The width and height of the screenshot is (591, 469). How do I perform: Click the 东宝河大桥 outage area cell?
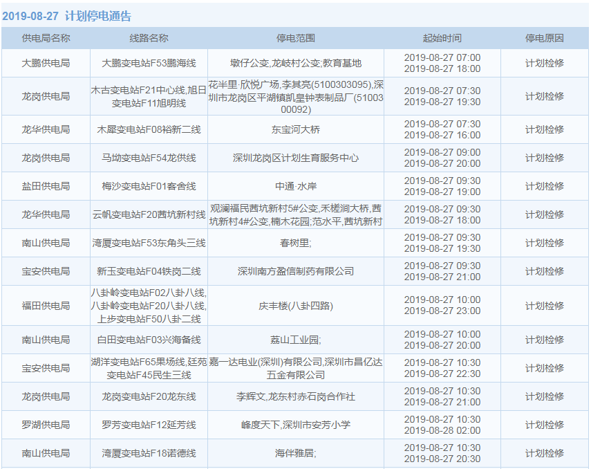[296, 129]
